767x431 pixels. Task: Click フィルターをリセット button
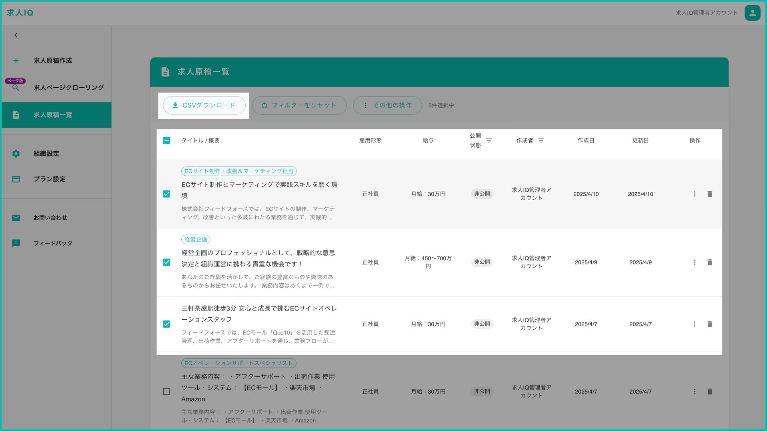click(x=299, y=105)
